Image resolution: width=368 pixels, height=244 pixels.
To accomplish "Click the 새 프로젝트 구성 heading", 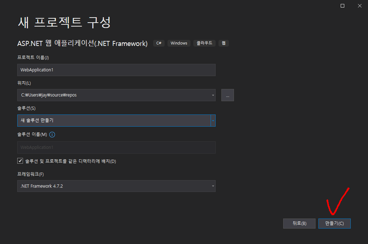I will click(64, 23).
